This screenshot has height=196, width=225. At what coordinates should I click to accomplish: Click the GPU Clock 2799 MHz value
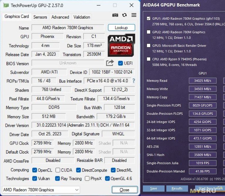tap(43, 143)
